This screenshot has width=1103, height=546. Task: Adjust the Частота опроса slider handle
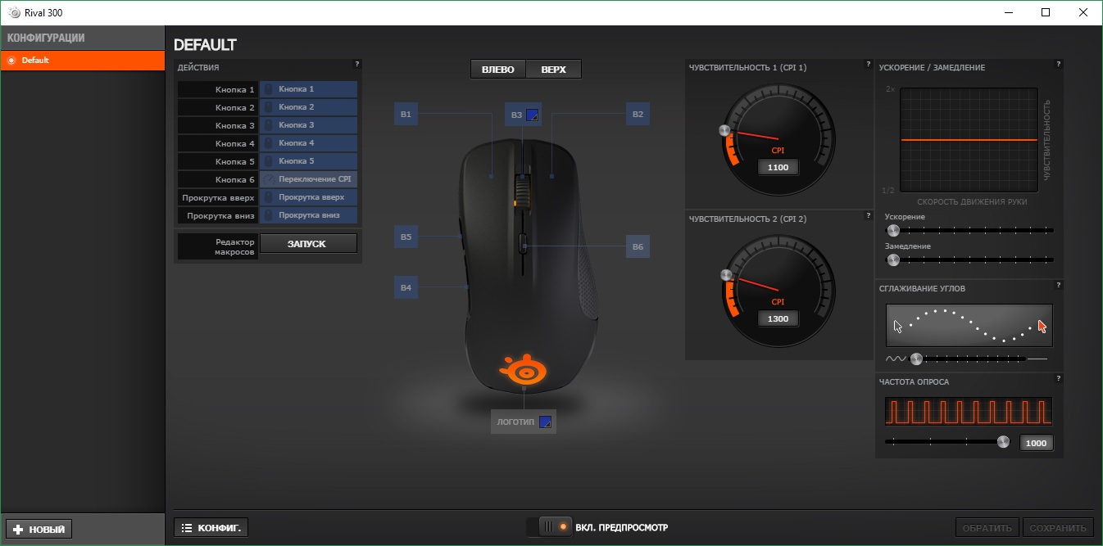[x=1003, y=441]
